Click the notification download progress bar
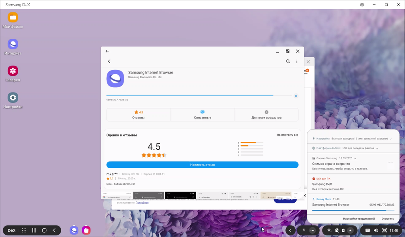Viewport: 405px width, 237px height. click(x=353, y=210)
